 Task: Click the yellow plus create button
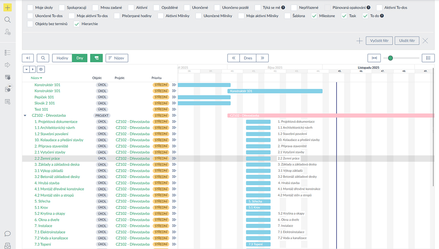coord(7,7)
